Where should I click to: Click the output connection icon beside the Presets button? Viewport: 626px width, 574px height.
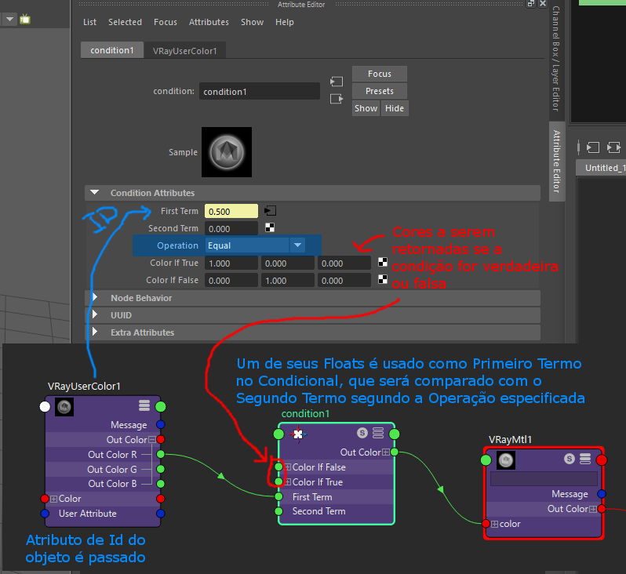(337, 99)
